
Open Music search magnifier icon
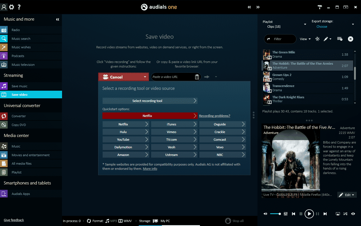[4, 39]
